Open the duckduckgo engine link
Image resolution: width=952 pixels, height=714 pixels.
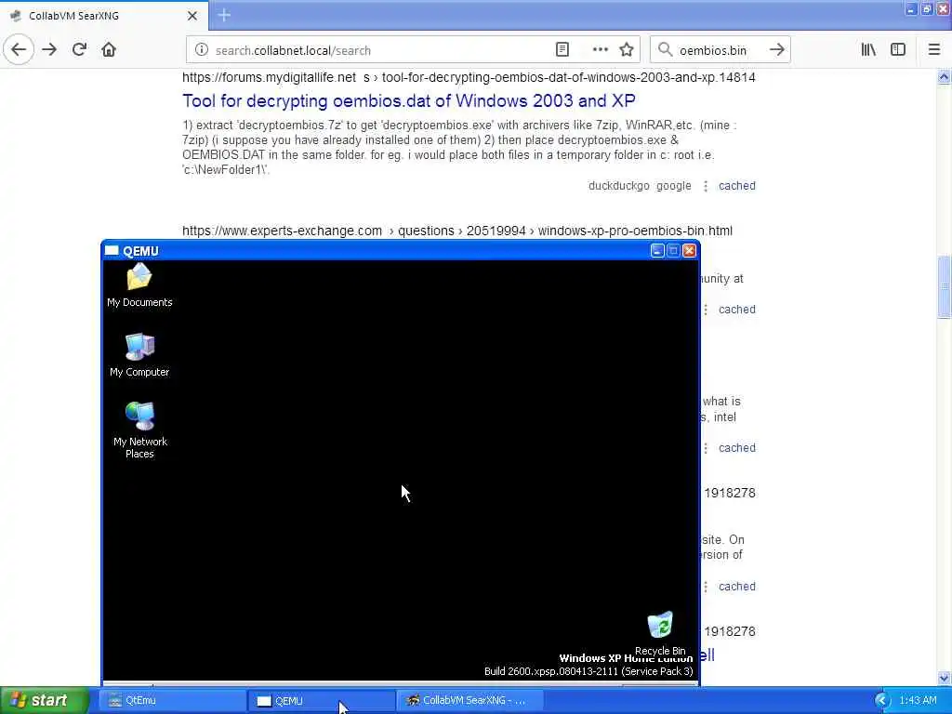(618, 186)
